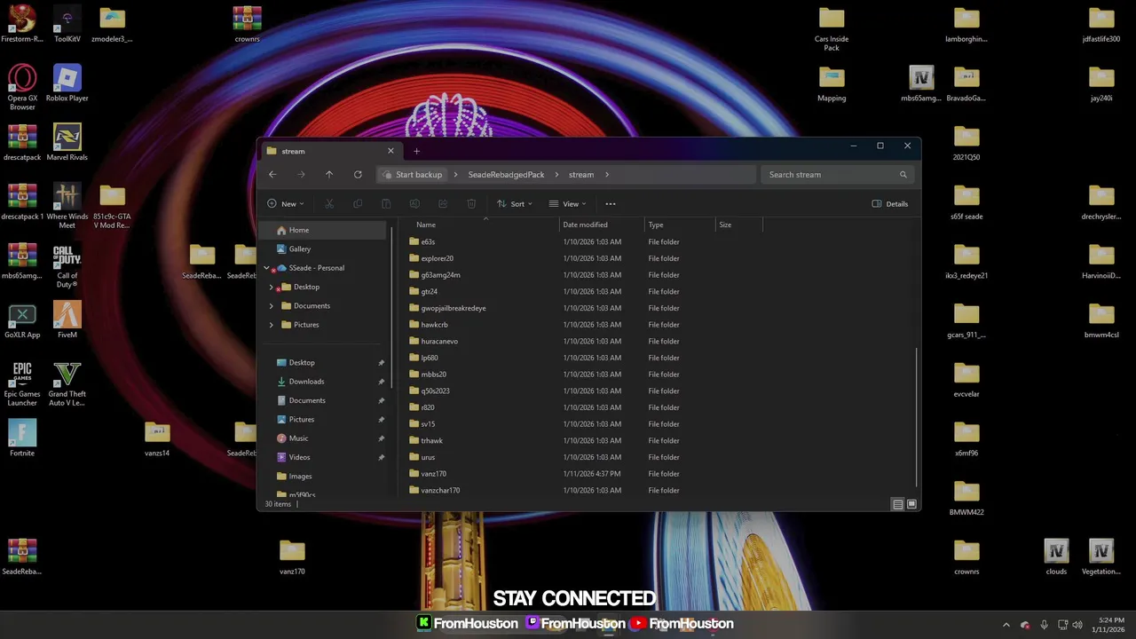The height and width of the screenshot is (639, 1136).
Task: Open FiveM desktop shortcut
Action: [x=67, y=319]
